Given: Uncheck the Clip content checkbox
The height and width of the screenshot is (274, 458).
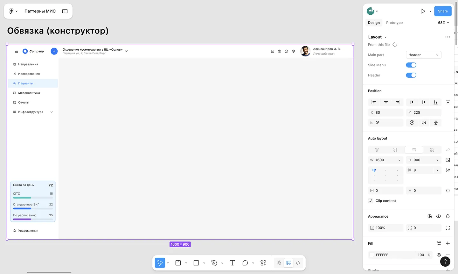Looking at the screenshot, I should pos(371,201).
